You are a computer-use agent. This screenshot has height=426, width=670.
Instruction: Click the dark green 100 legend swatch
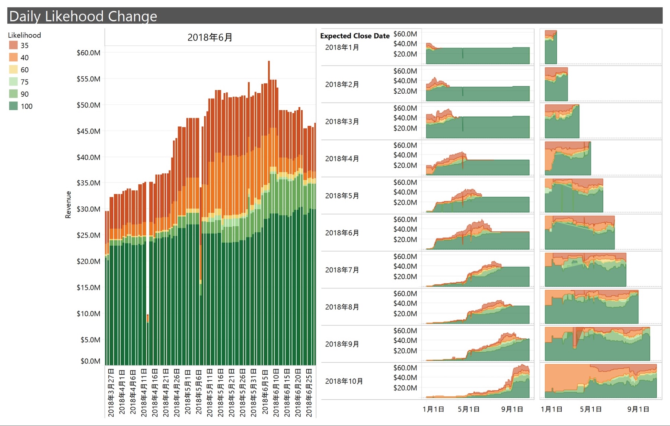pos(13,106)
